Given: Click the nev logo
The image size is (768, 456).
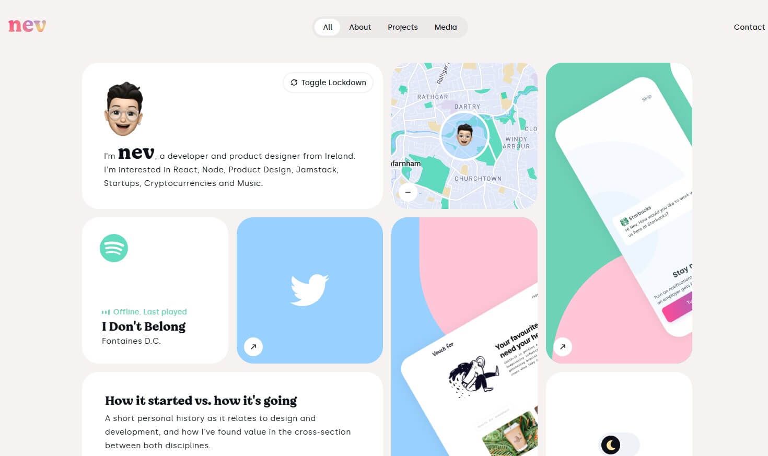Looking at the screenshot, I should [27, 26].
